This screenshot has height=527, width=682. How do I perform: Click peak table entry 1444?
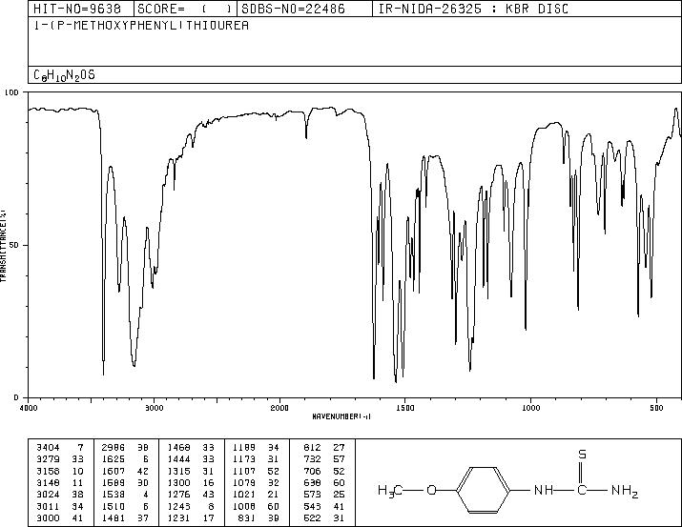(x=178, y=459)
